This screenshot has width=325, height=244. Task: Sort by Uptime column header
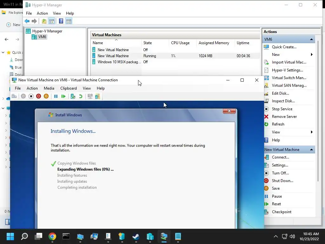coord(247,43)
